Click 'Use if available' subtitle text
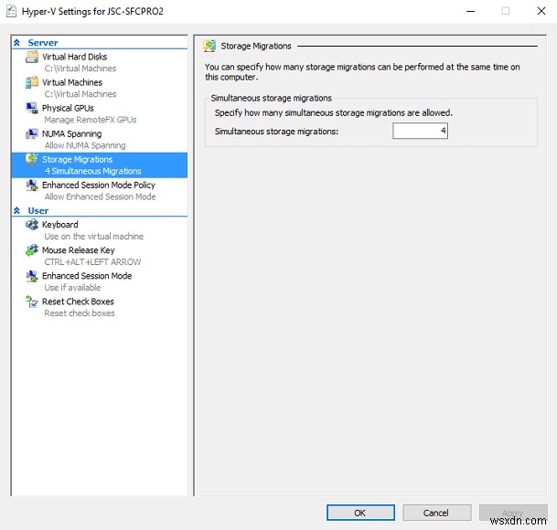 point(72,288)
